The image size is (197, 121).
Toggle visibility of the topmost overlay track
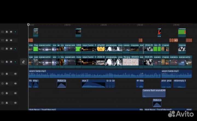(11, 32)
